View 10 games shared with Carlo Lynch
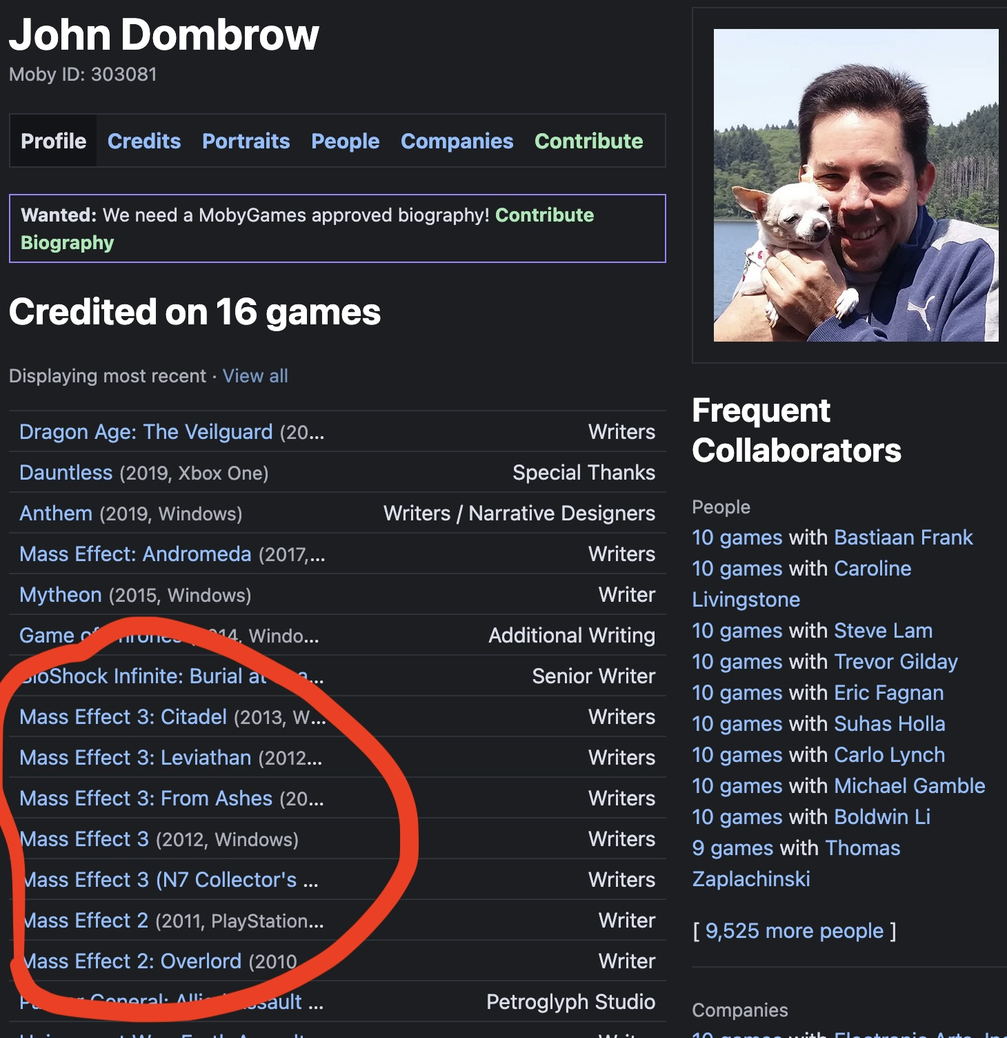 click(x=737, y=755)
